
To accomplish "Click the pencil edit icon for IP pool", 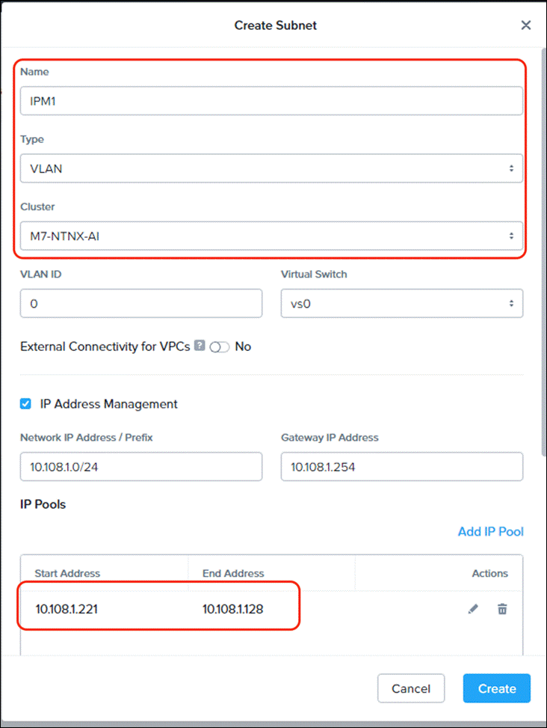I will click(473, 609).
